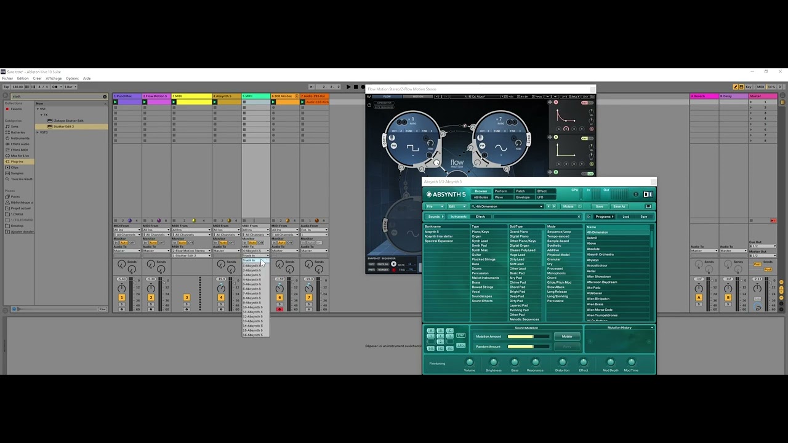Toggle track 1 activator button
Image resolution: width=788 pixels, height=443 pixels.
coord(122,298)
